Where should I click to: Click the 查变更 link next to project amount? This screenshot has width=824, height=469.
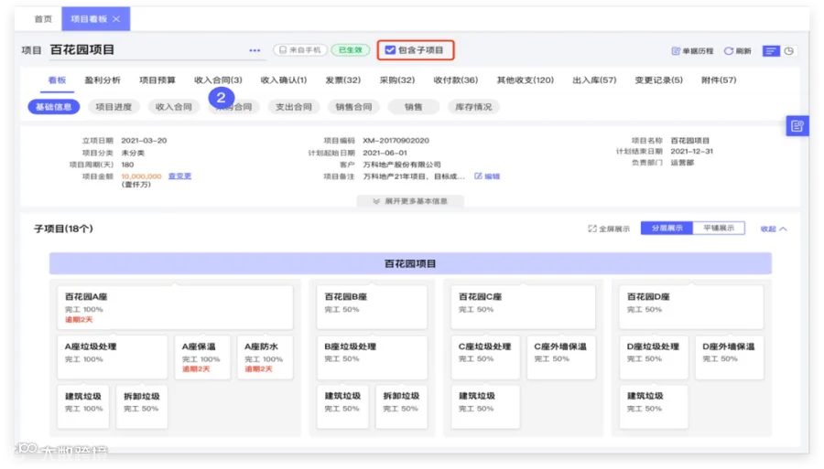click(x=179, y=176)
